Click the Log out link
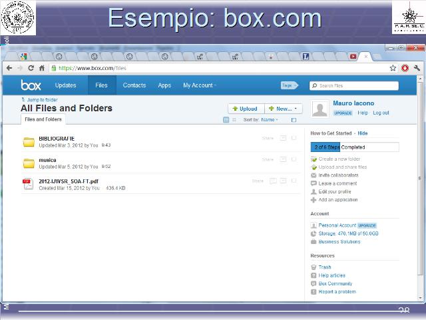Screen dimensions: 426x320 (381, 113)
